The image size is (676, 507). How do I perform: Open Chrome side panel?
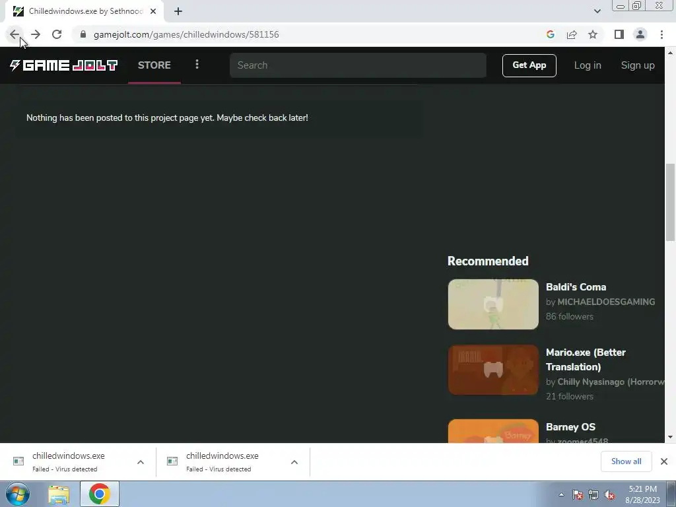pos(619,34)
